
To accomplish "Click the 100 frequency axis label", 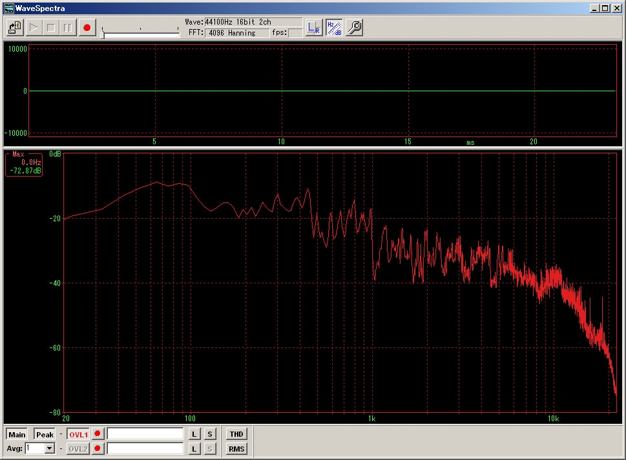I will click(190, 419).
